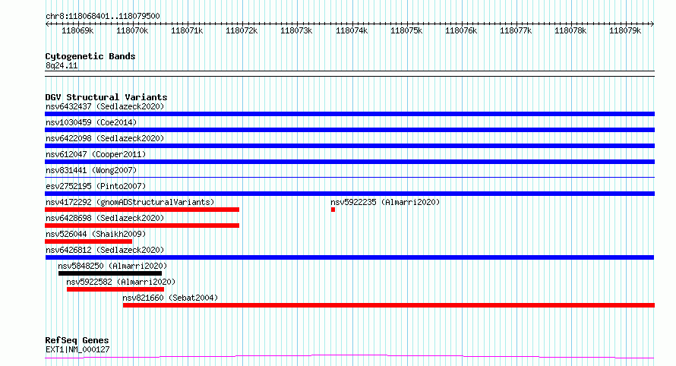Click the 118069k ruler position

pos(77,30)
